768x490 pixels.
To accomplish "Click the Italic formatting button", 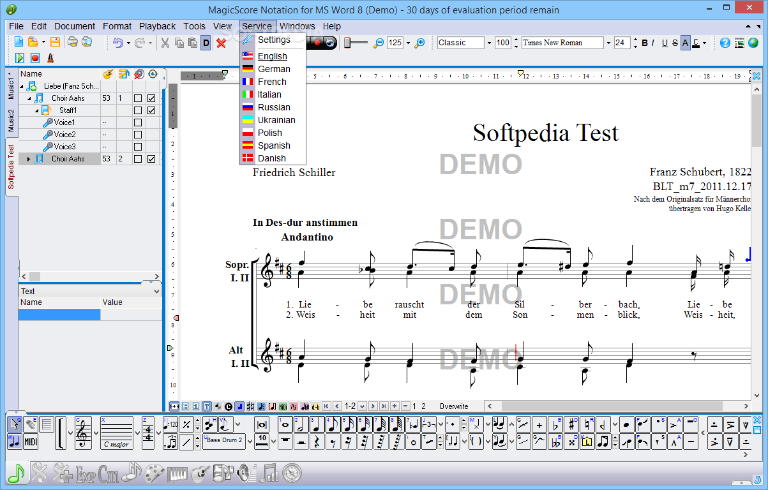I will 653,43.
